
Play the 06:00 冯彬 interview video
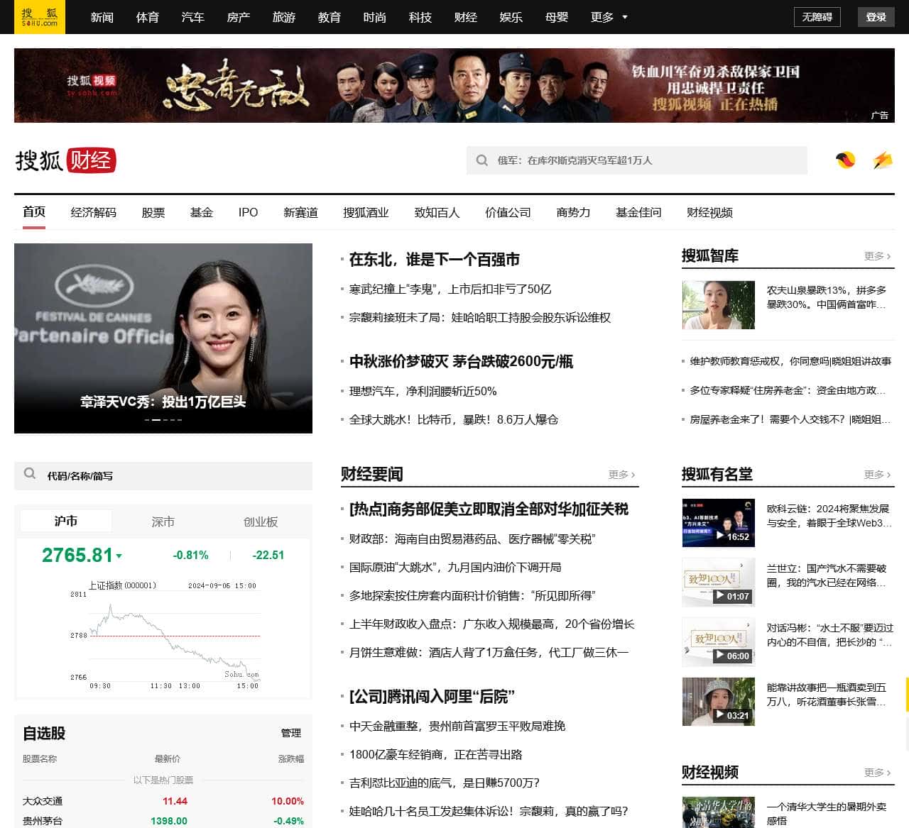pos(718,642)
